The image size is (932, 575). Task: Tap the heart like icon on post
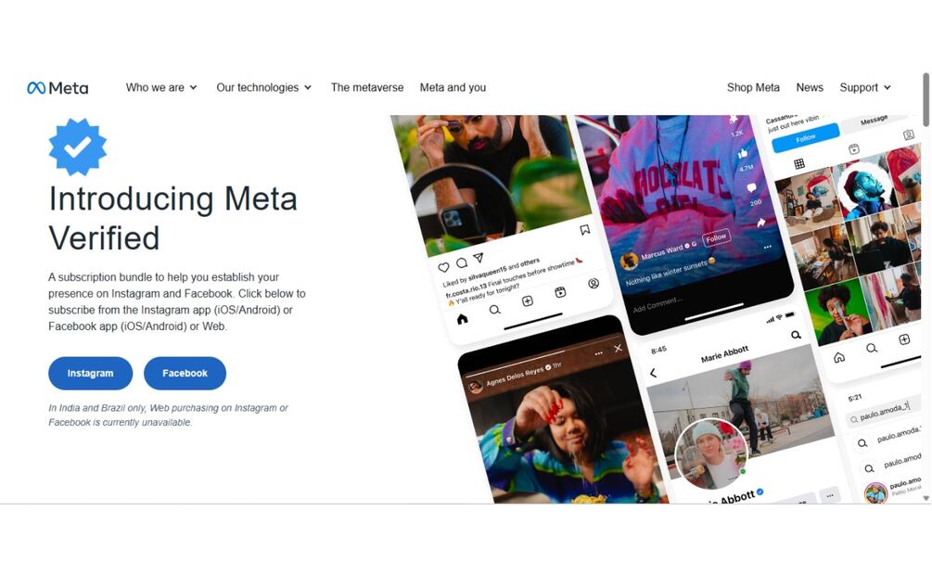pos(443,268)
